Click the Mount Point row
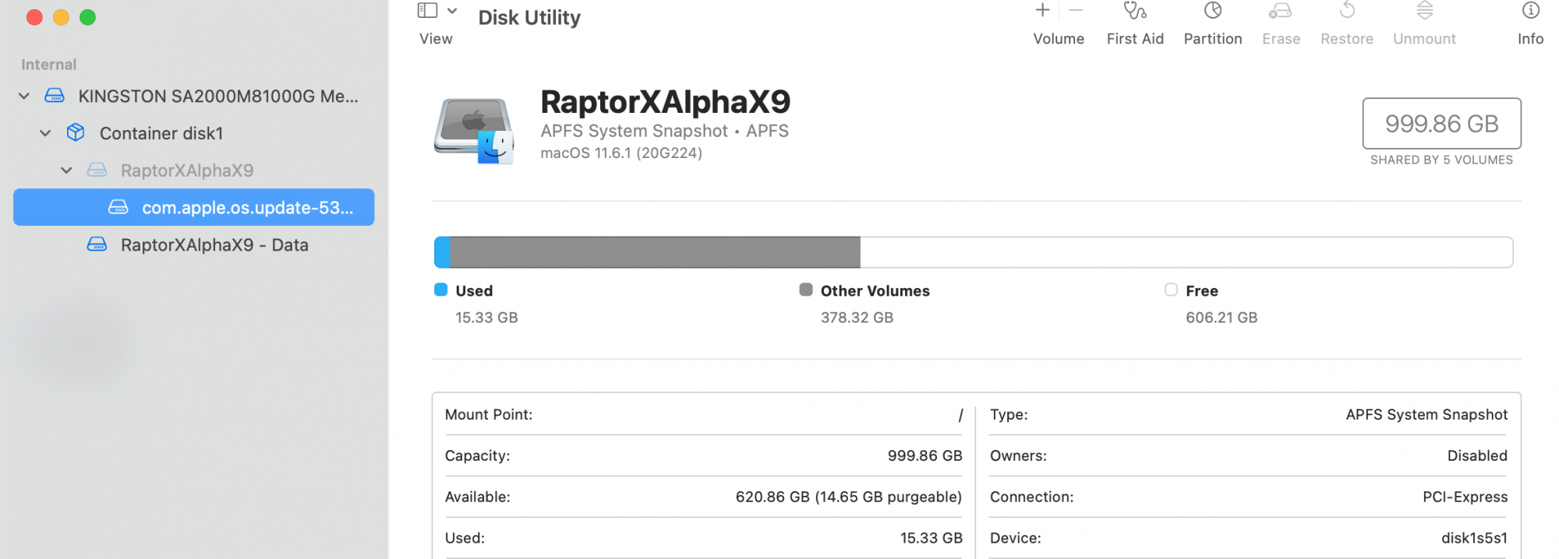The width and height of the screenshot is (1559, 559). [704, 415]
